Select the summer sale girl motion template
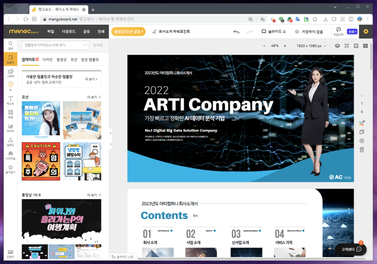 click(x=41, y=120)
